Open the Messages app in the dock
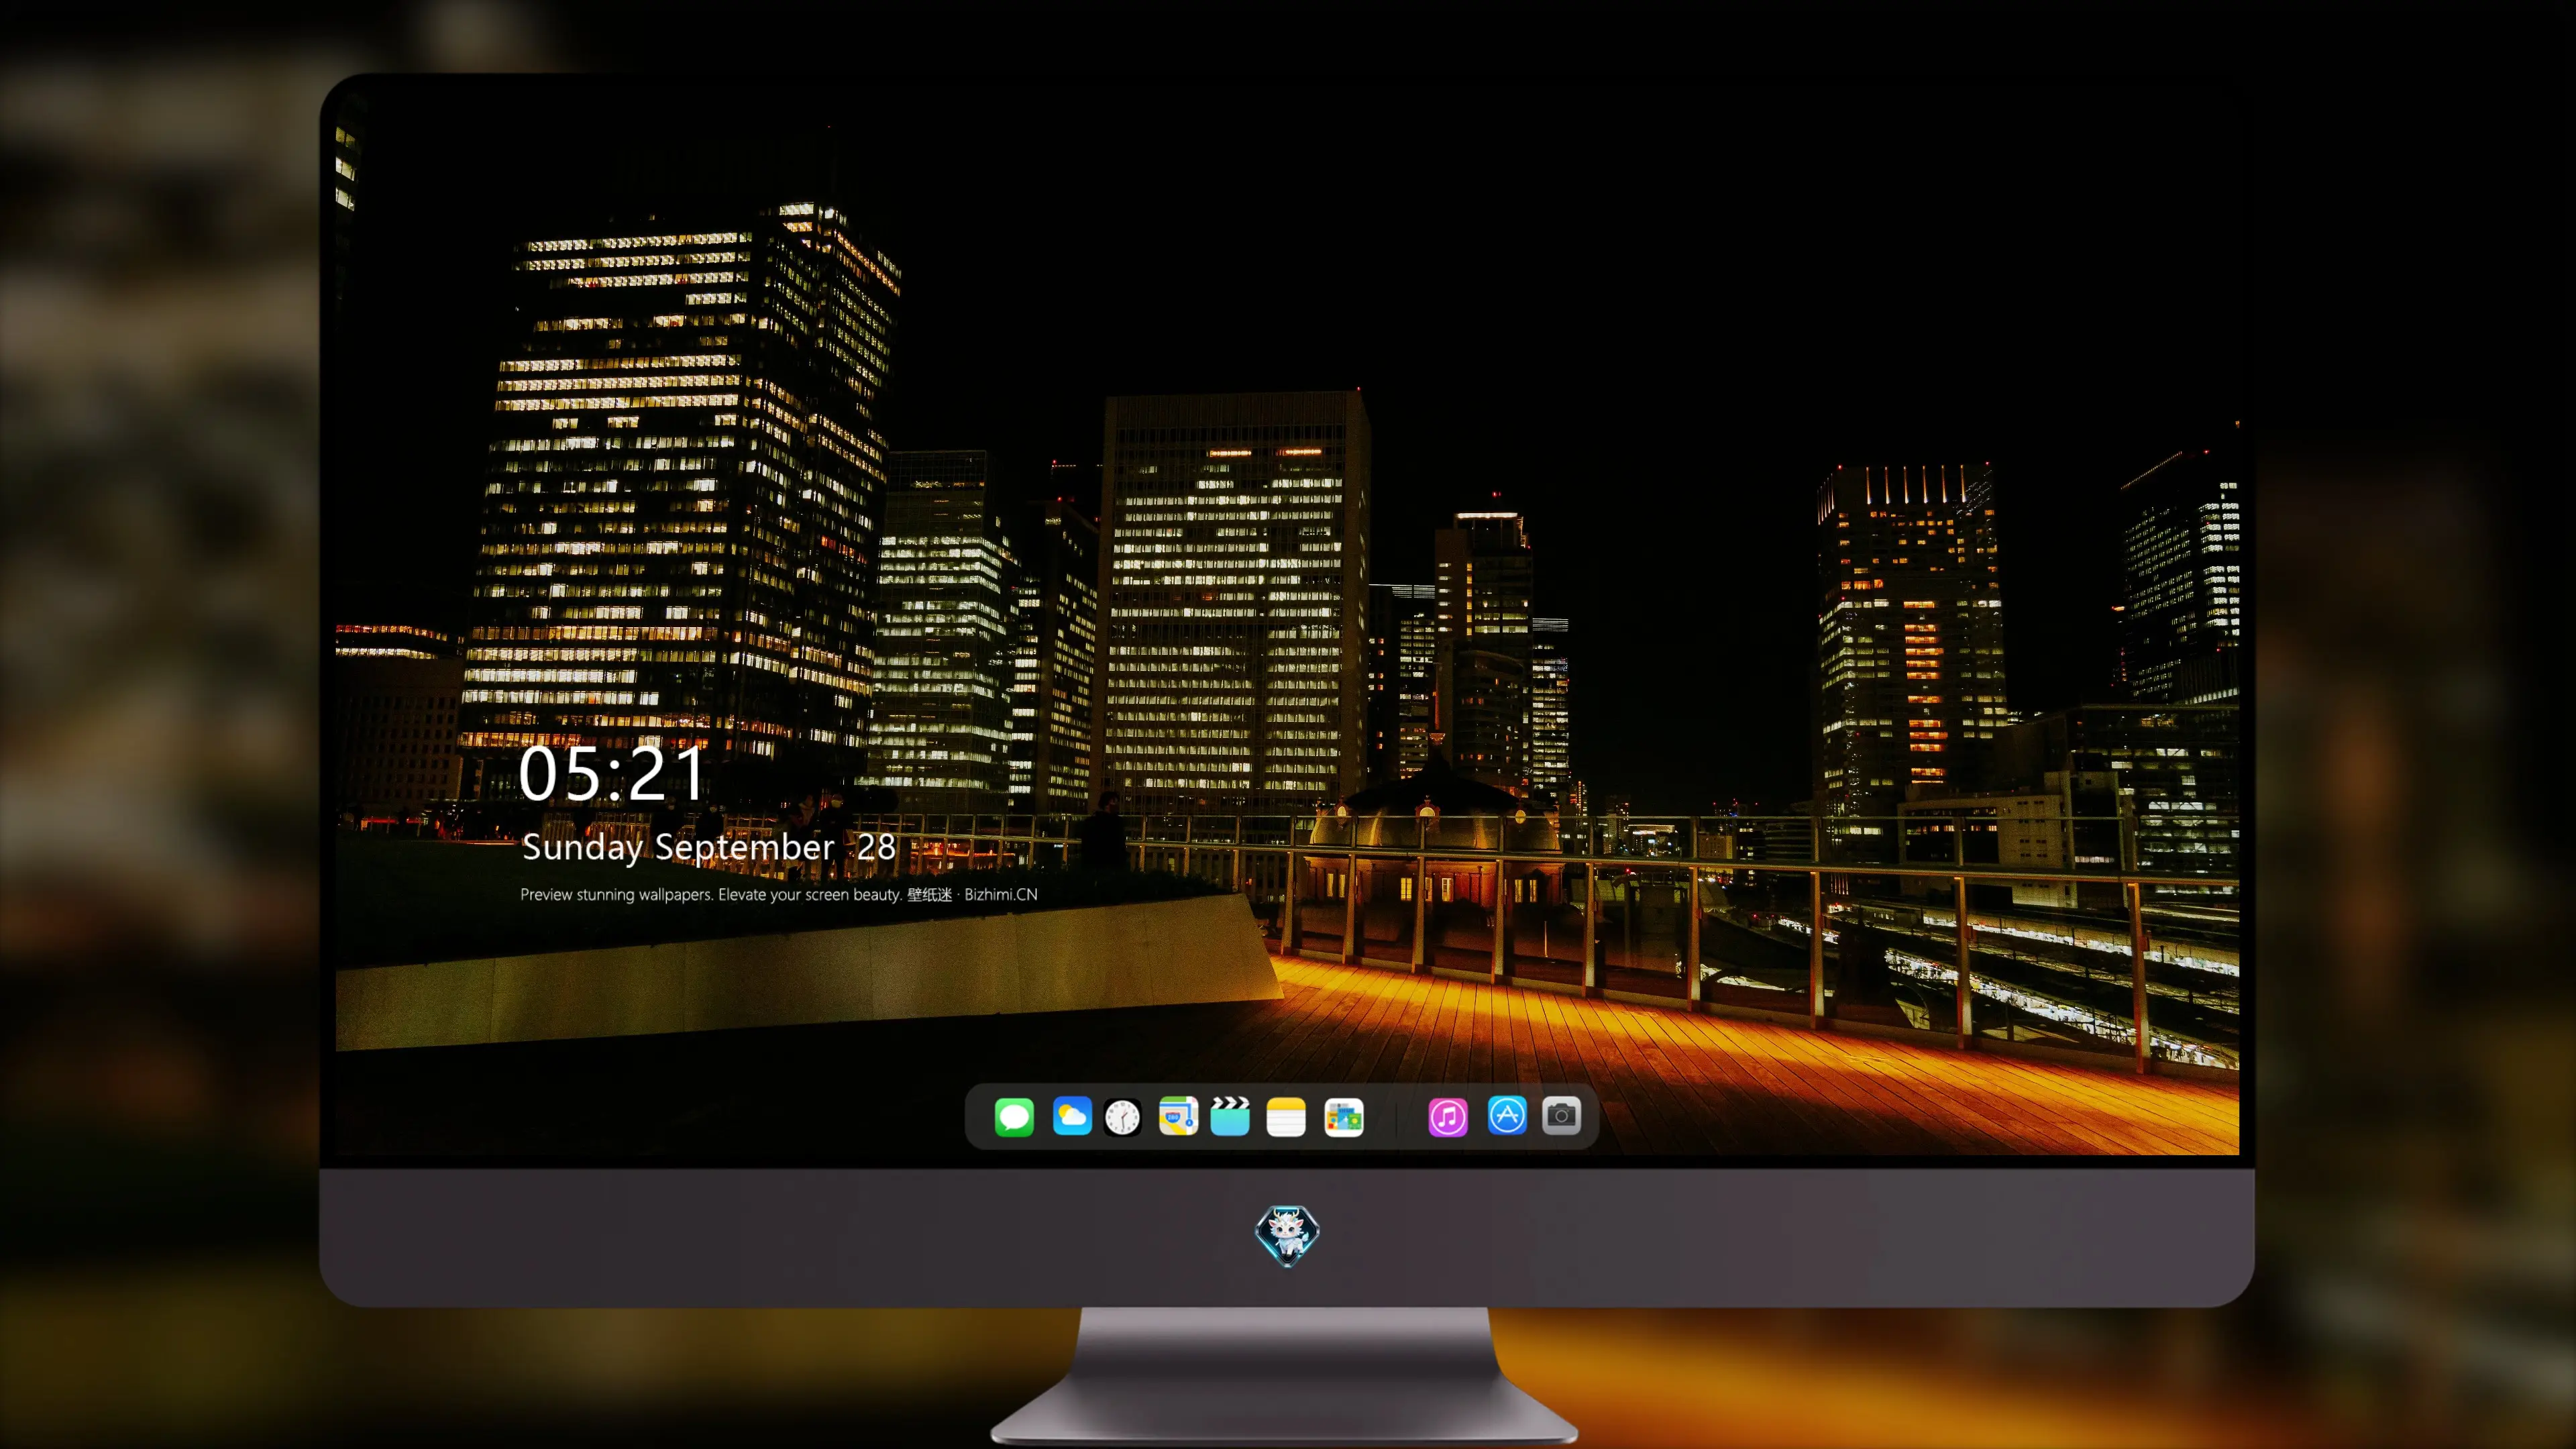Screen dimensions: 2576x1449 (1014, 1117)
